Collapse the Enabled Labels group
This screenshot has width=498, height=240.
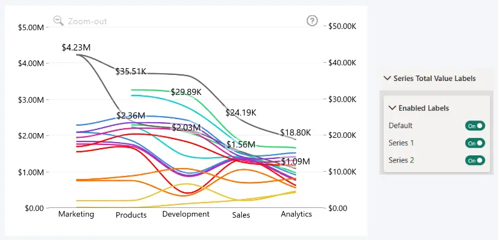click(x=392, y=108)
